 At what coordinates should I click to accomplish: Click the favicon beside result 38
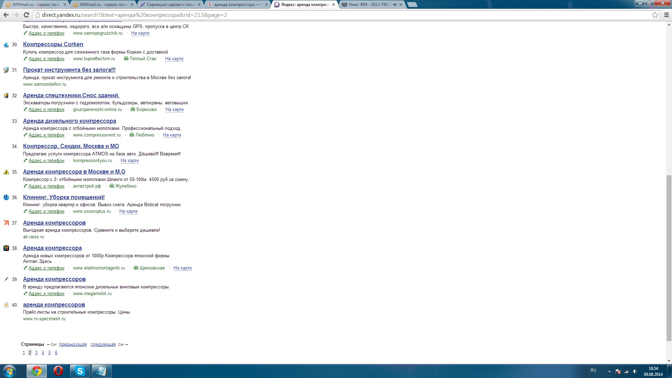pos(6,248)
